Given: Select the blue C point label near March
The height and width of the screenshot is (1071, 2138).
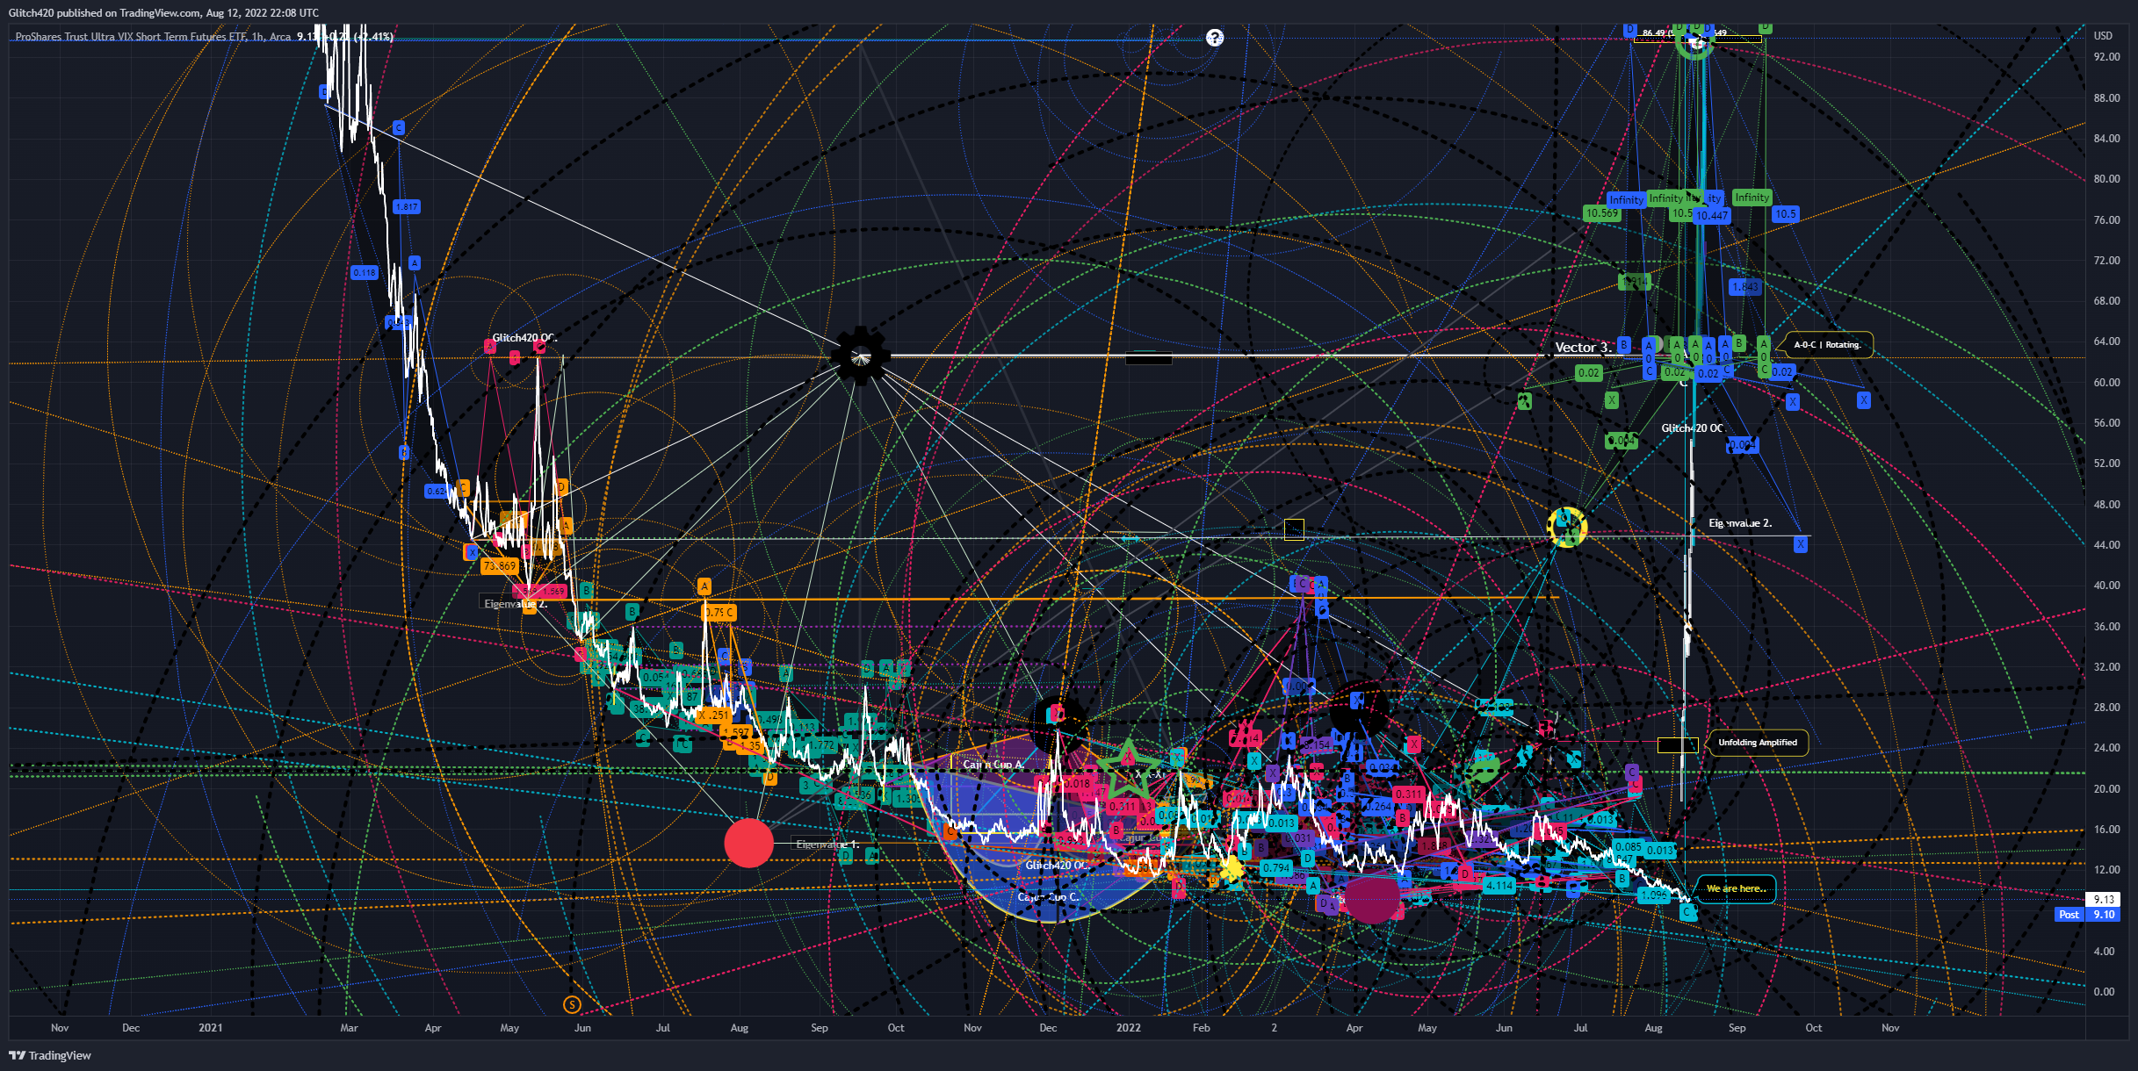Looking at the screenshot, I should click(x=398, y=128).
